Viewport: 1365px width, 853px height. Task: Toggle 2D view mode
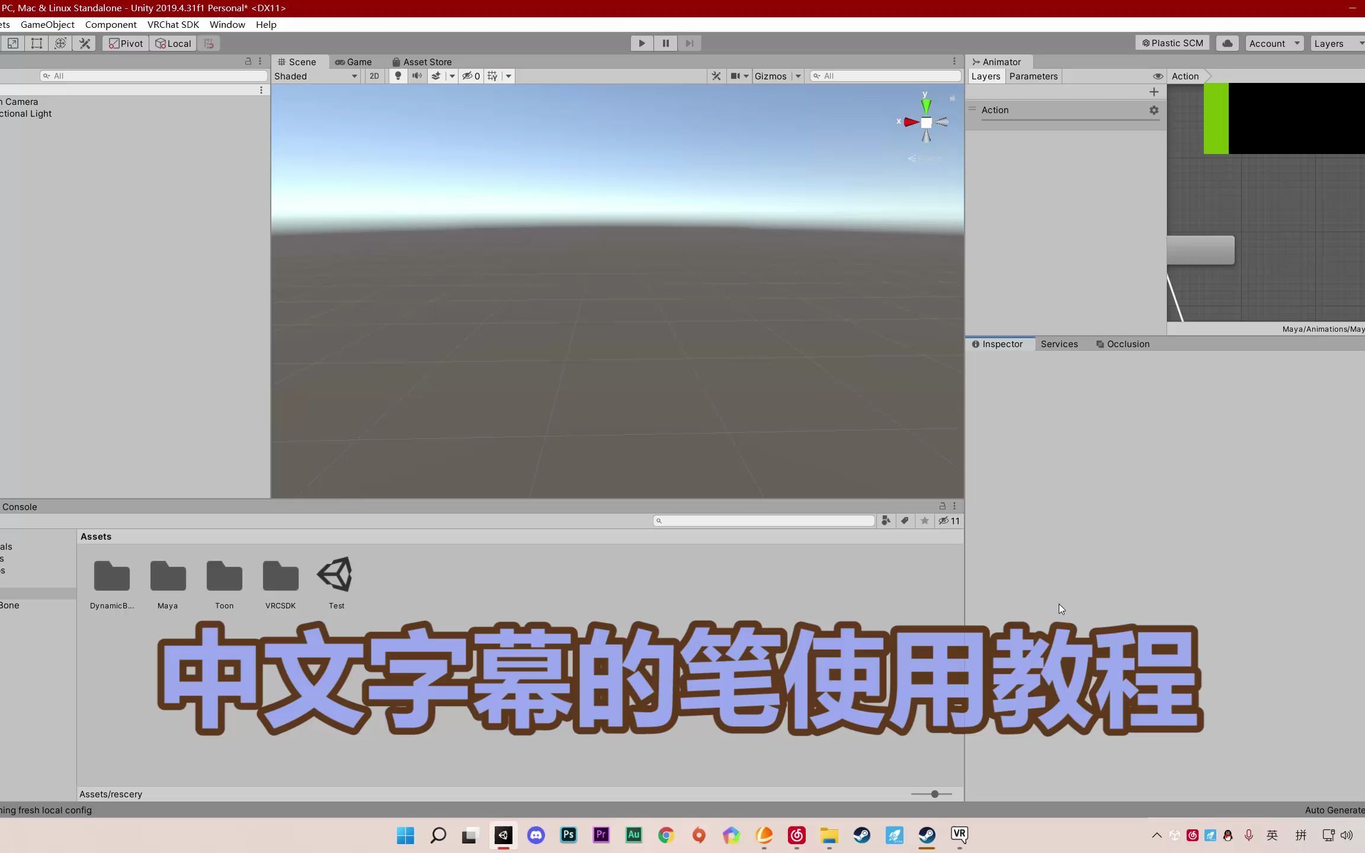point(374,76)
